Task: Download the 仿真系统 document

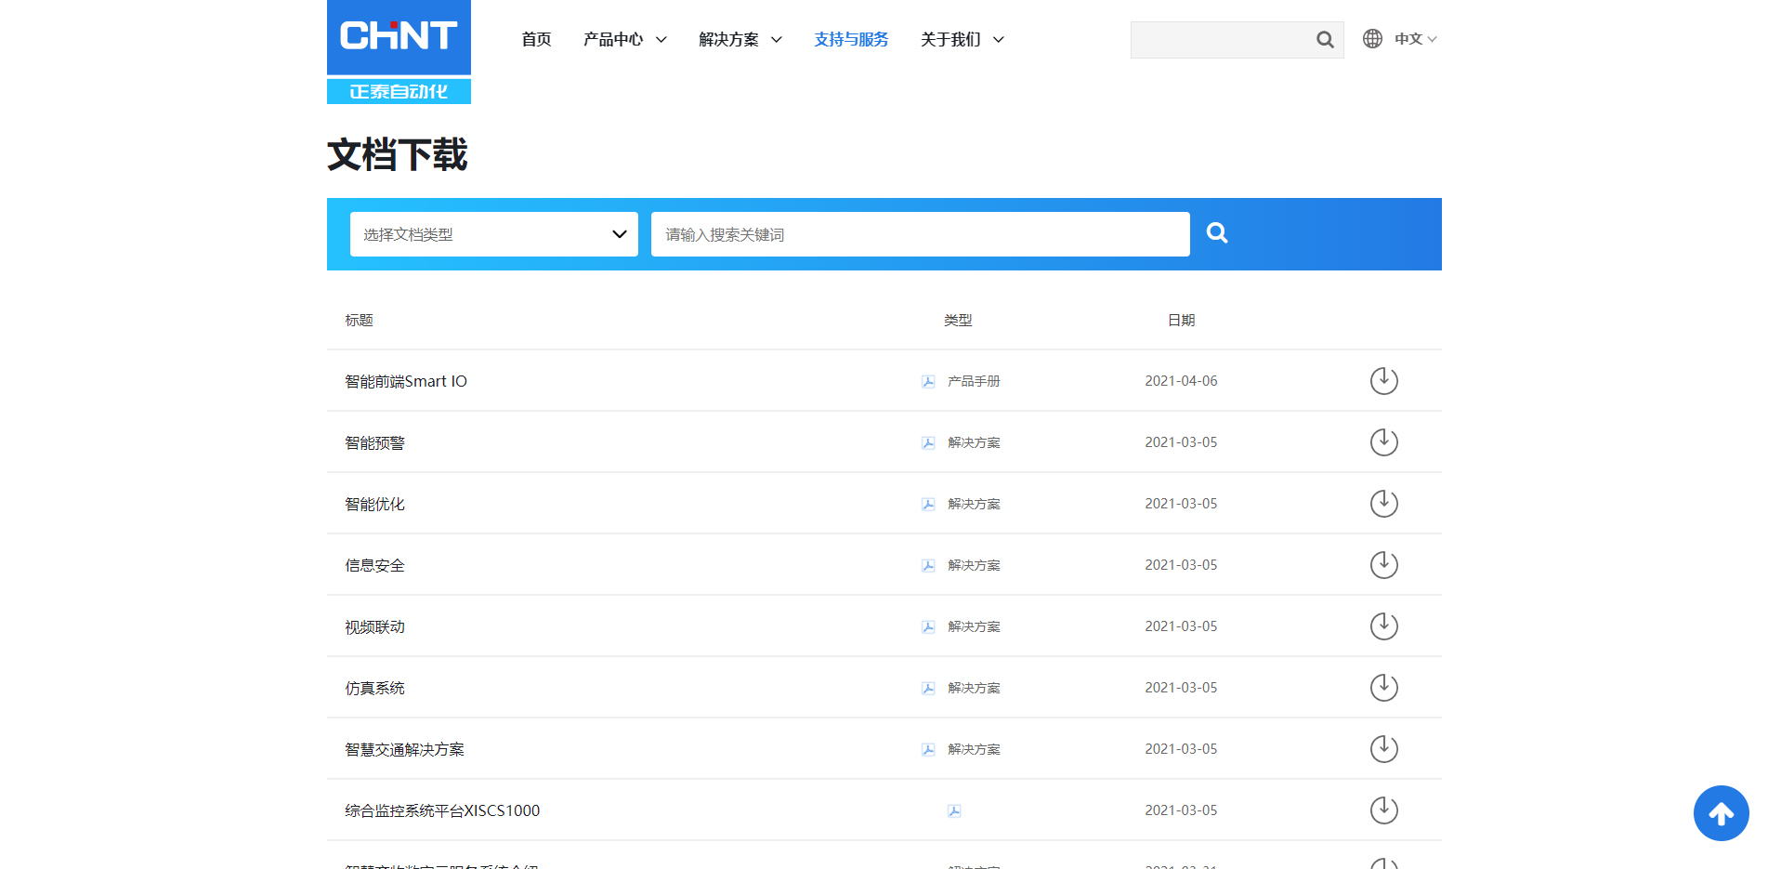Action: coord(1383,688)
